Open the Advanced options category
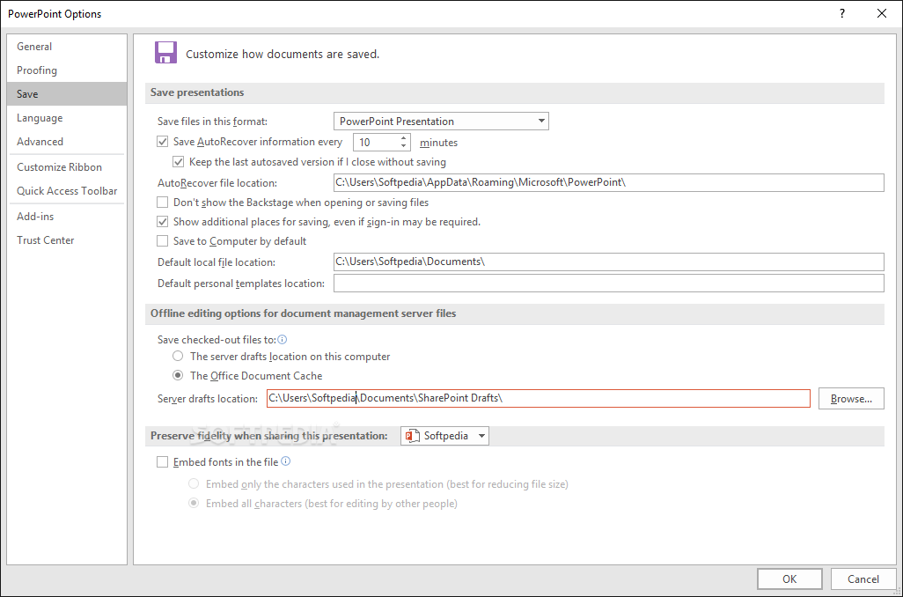 [x=67, y=141]
